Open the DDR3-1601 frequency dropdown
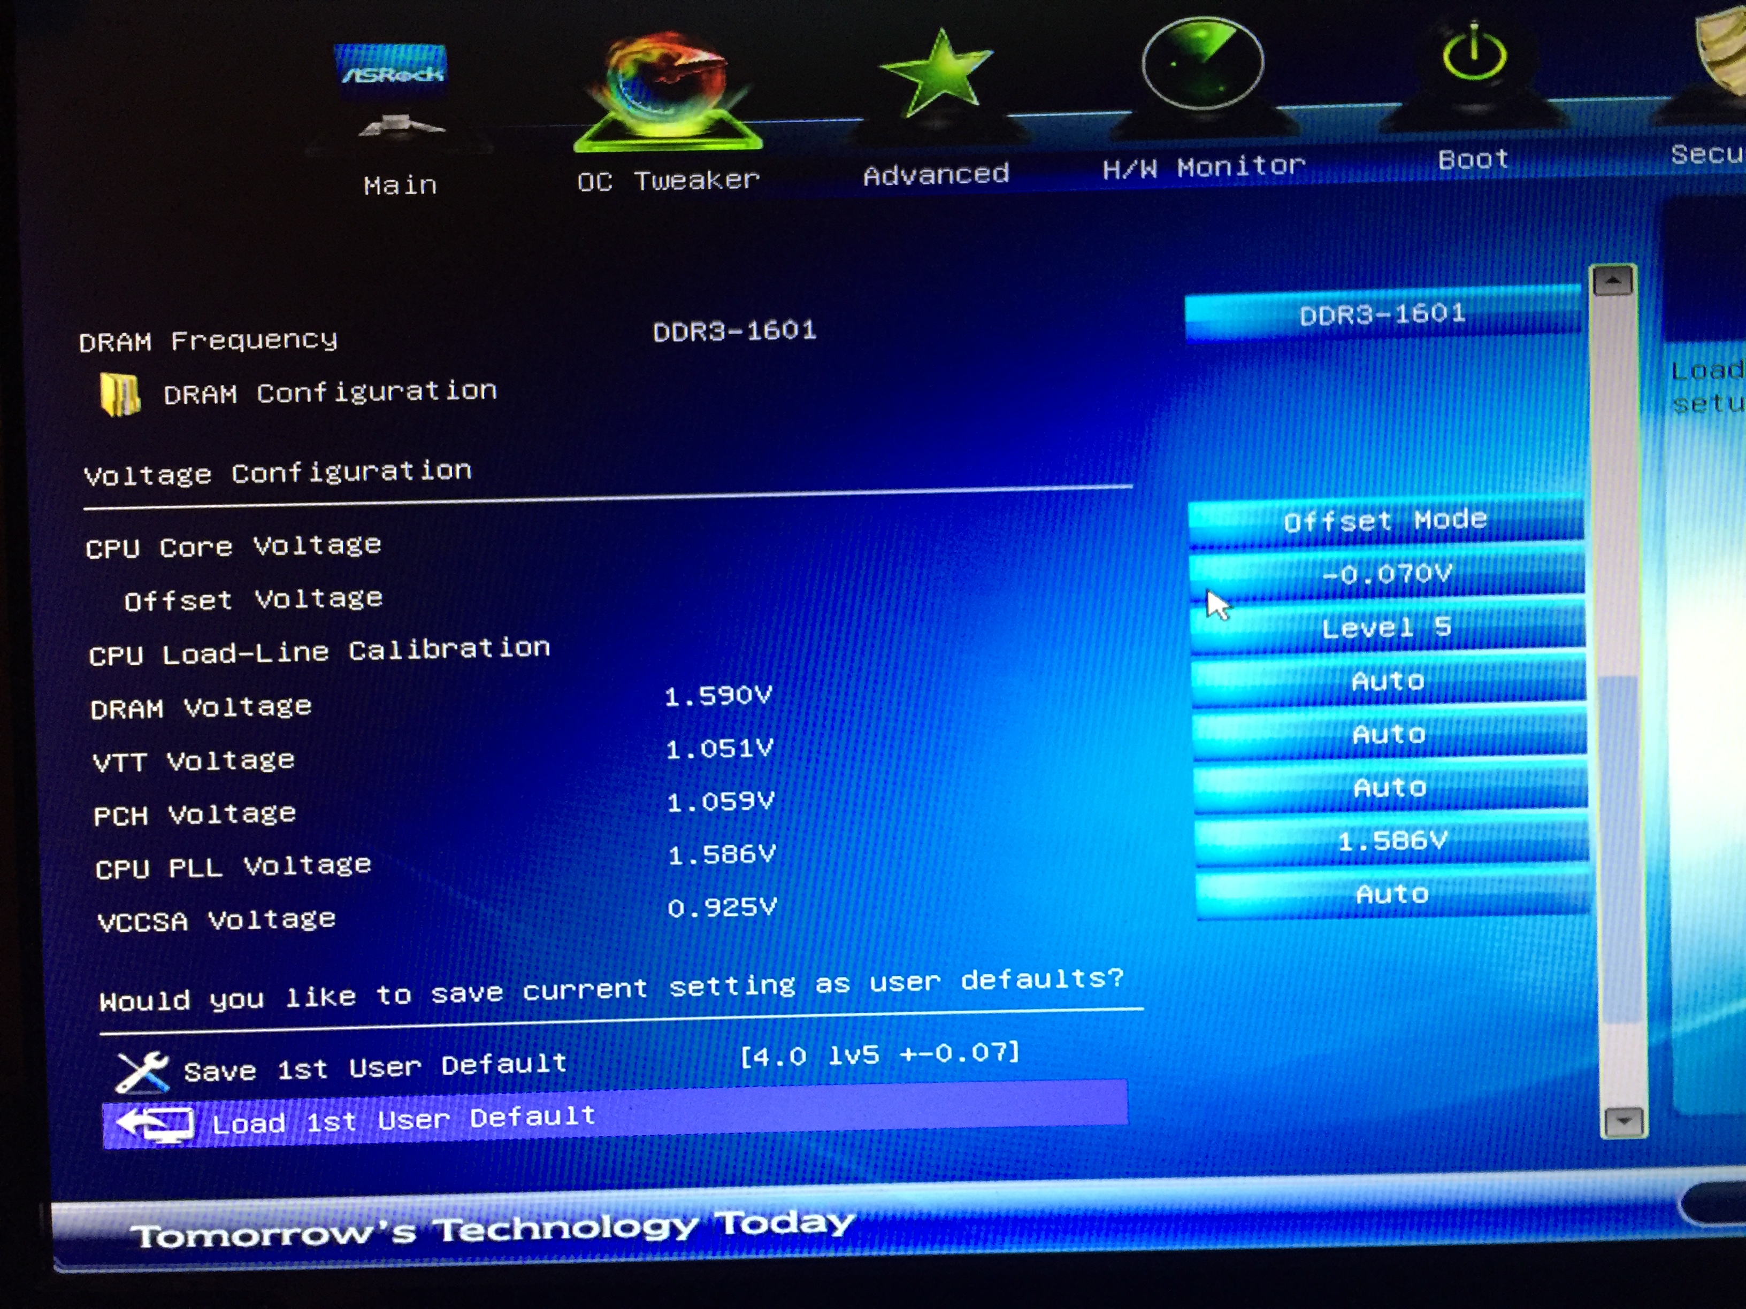Viewport: 1746px width, 1309px height. [1382, 315]
